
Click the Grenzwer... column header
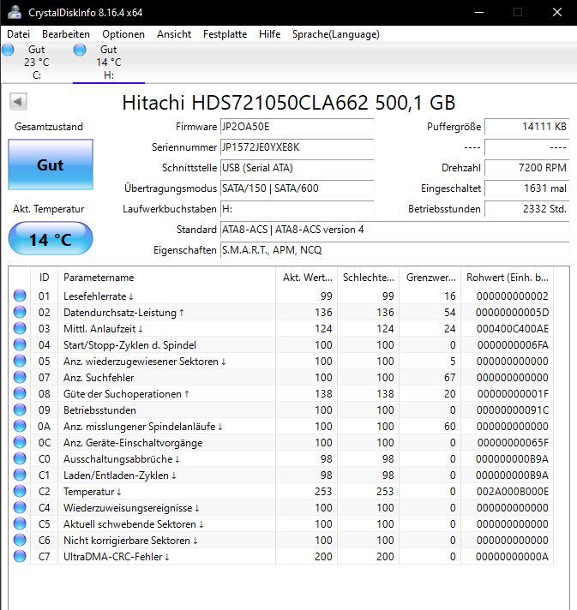coord(430,278)
